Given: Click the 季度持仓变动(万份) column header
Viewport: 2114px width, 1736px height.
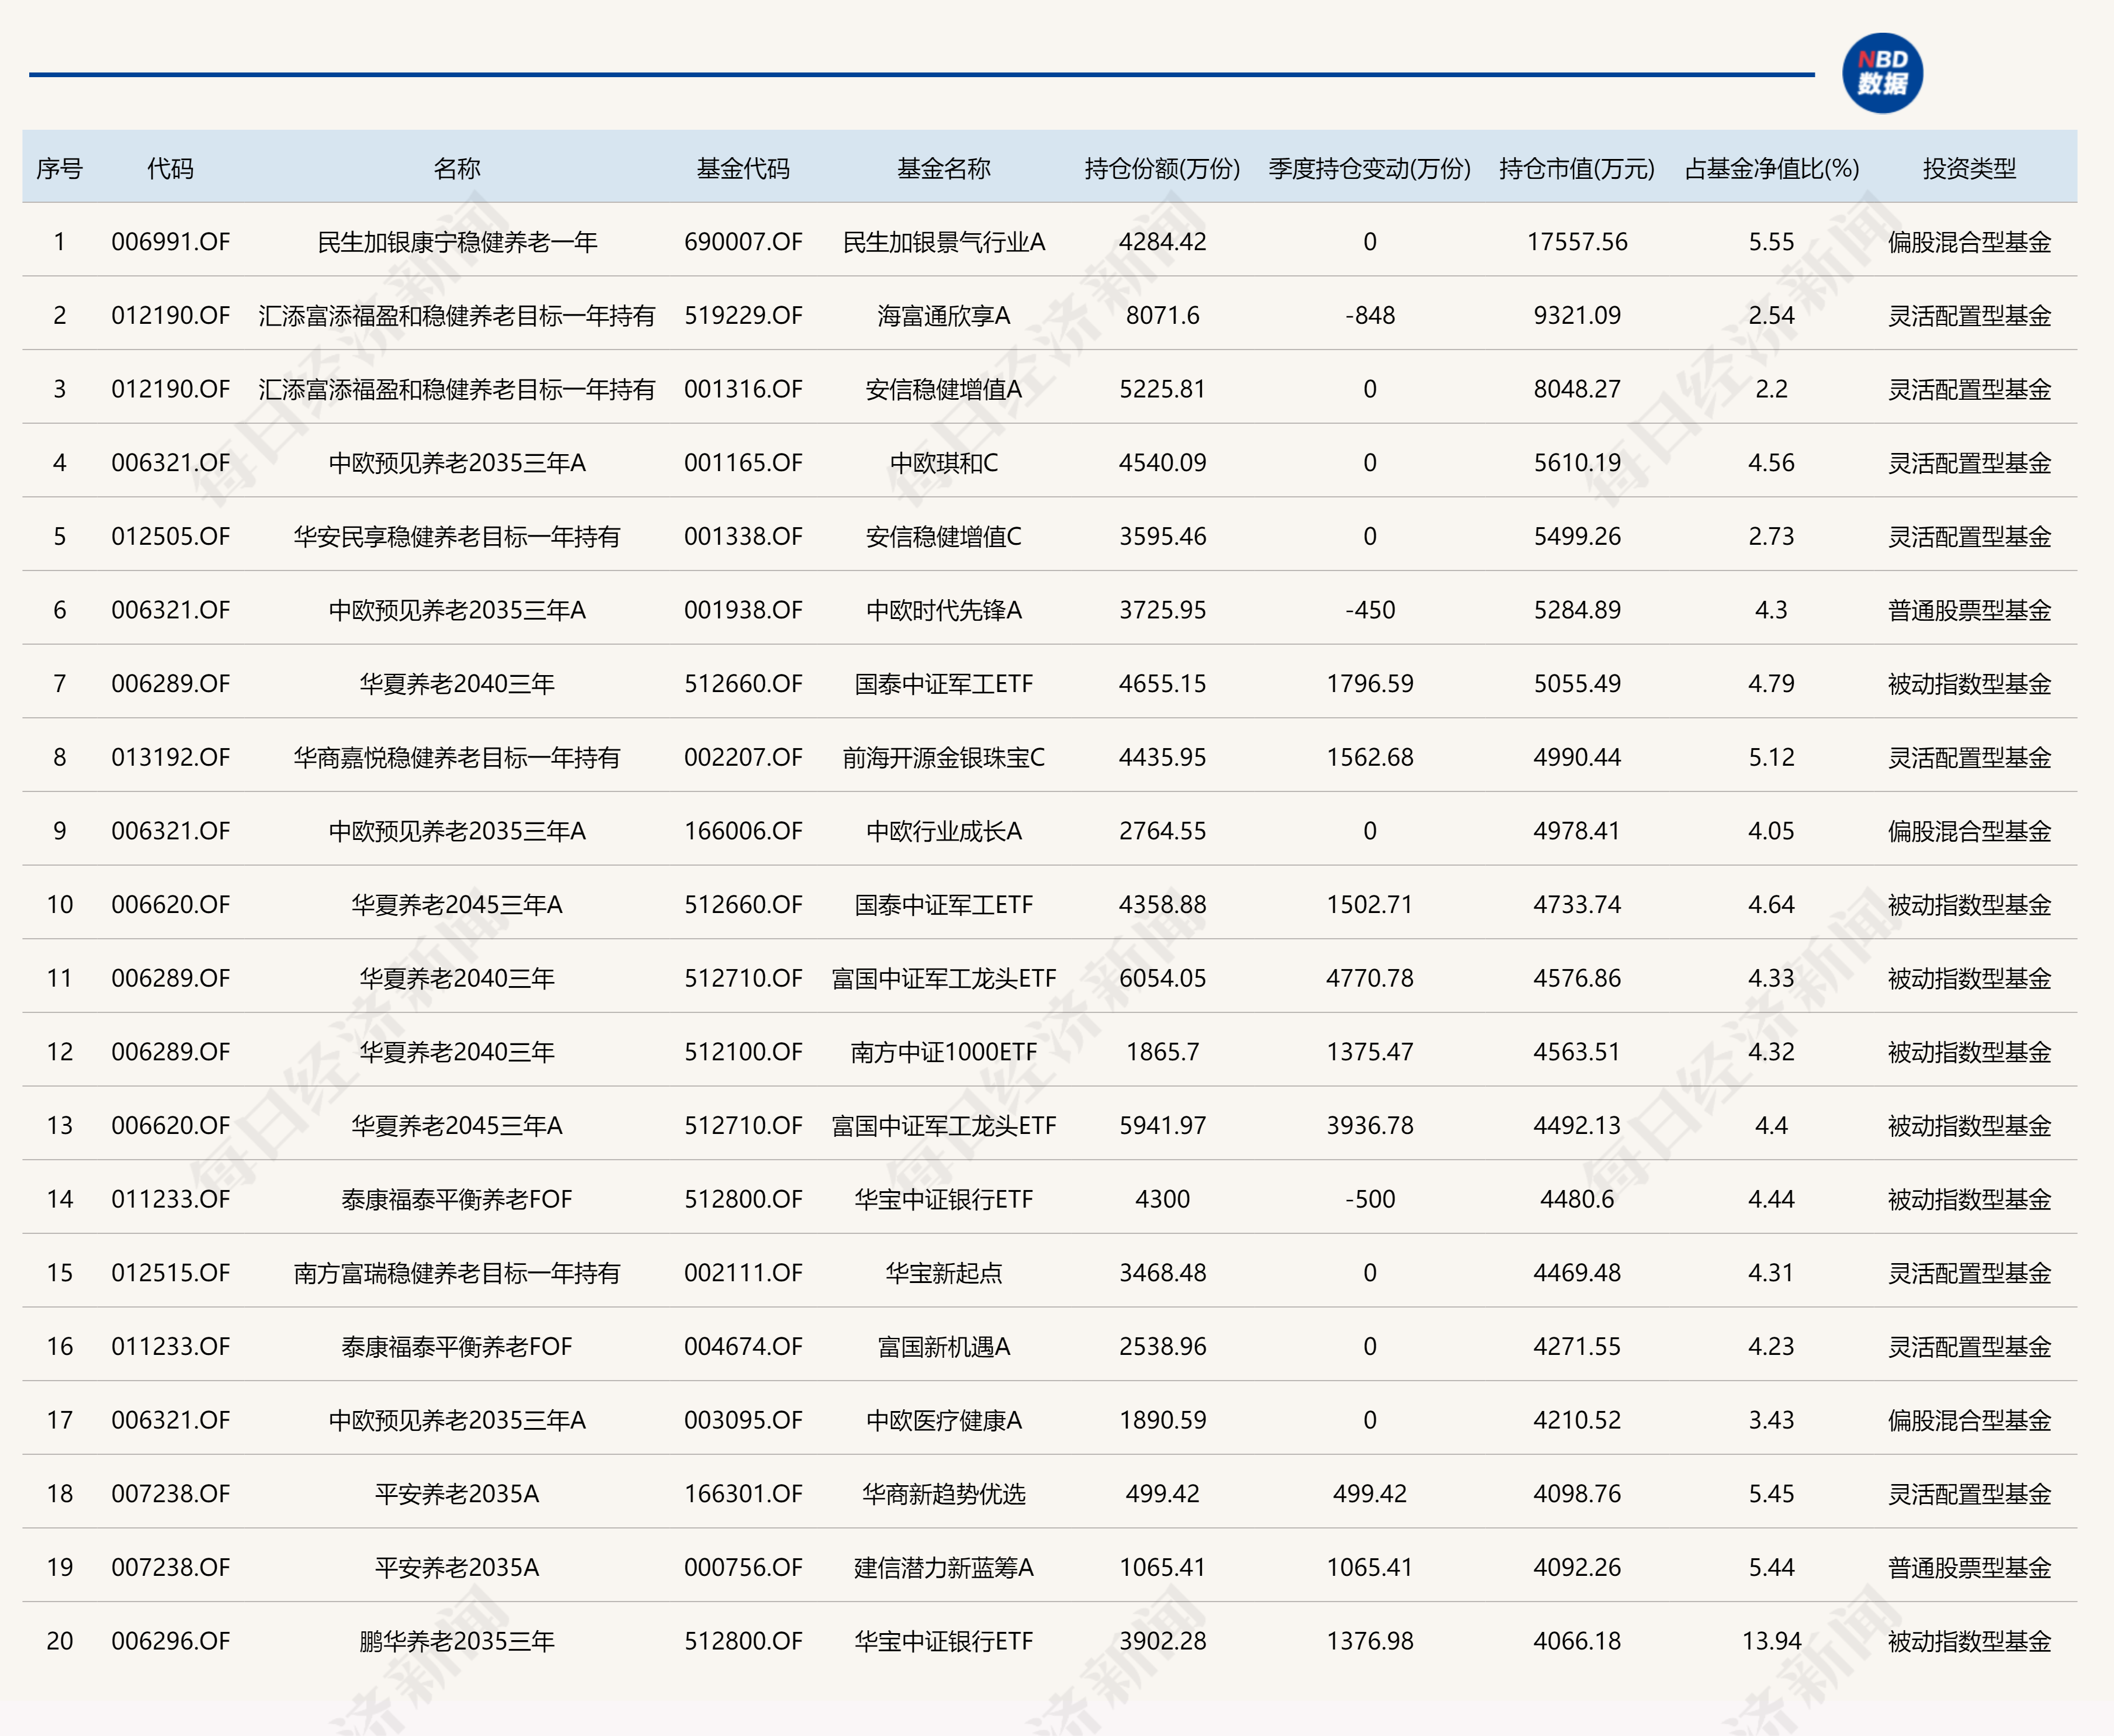Looking at the screenshot, I should (1370, 168).
